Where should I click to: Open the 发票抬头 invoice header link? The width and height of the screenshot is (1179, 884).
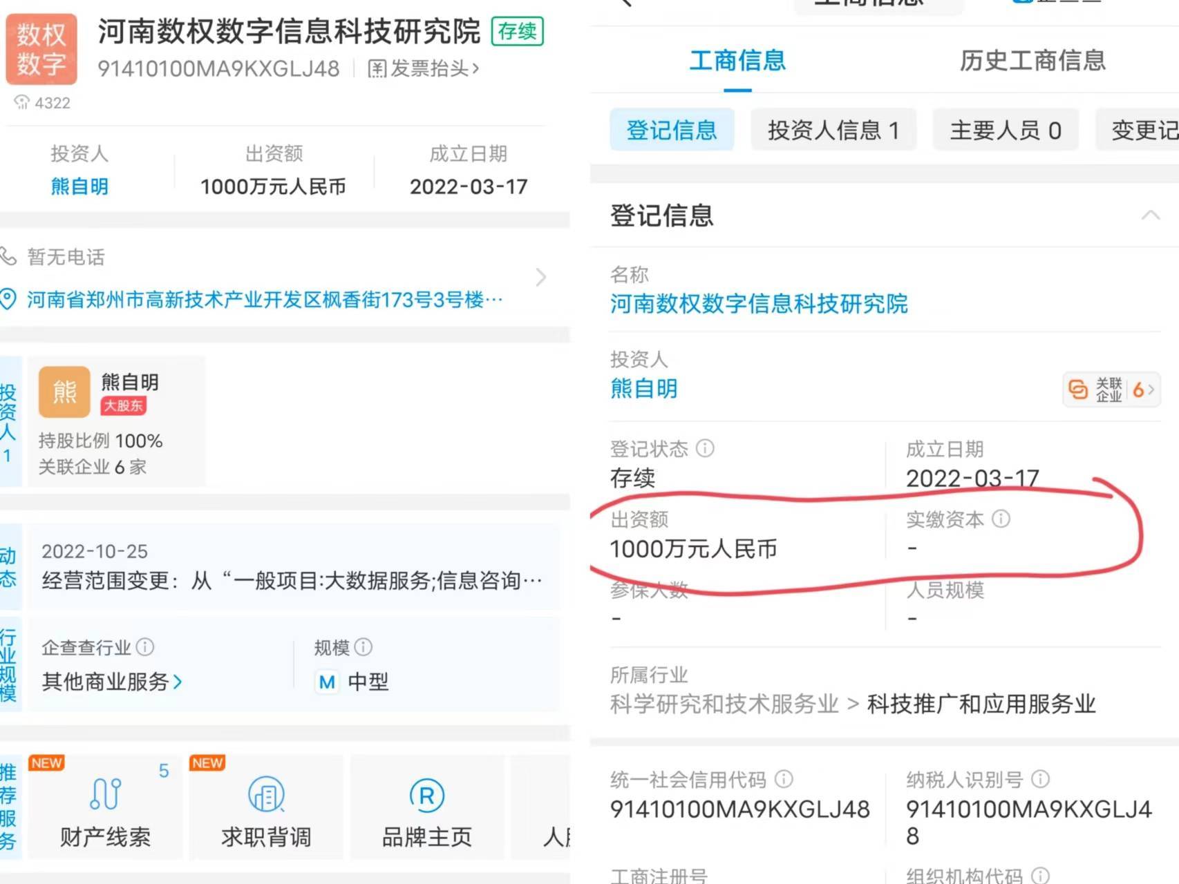(423, 68)
